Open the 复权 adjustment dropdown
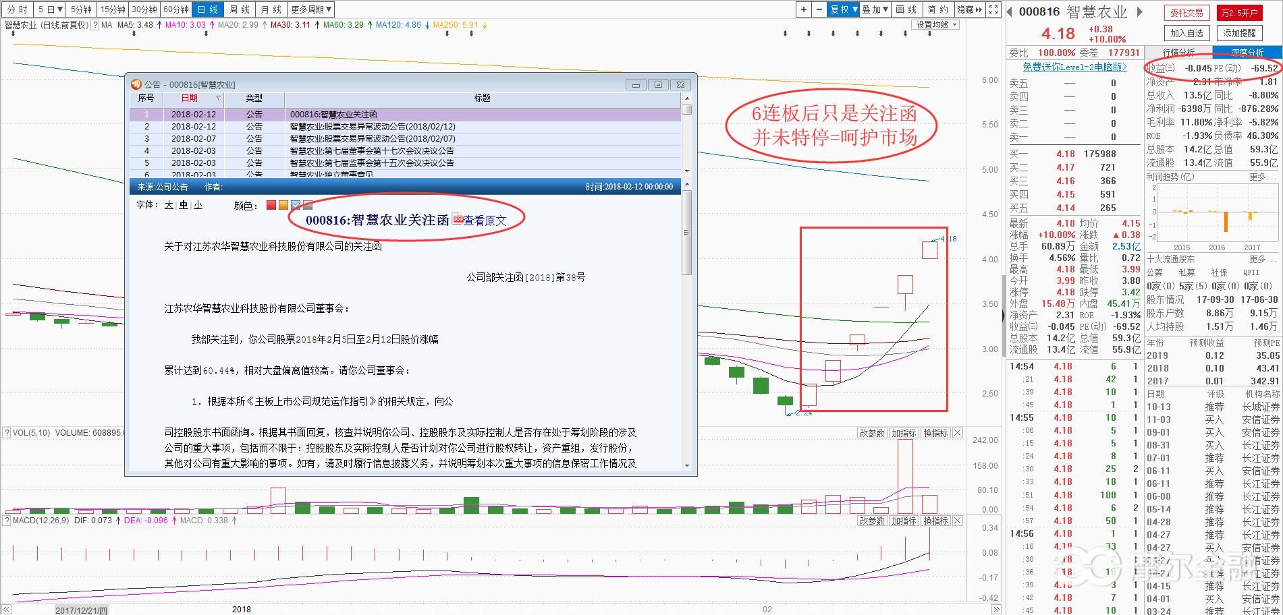The width and height of the screenshot is (1283, 615). click(x=843, y=9)
